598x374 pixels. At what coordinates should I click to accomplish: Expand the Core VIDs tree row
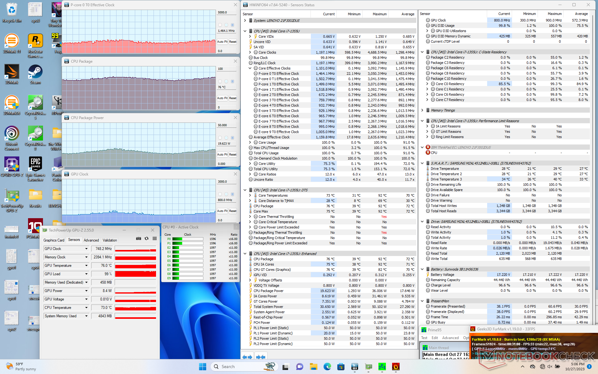tap(250, 36)
